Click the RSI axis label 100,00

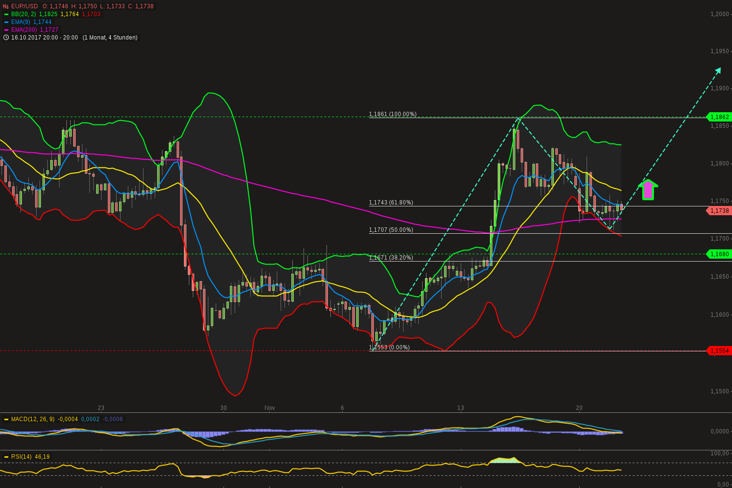721,453
